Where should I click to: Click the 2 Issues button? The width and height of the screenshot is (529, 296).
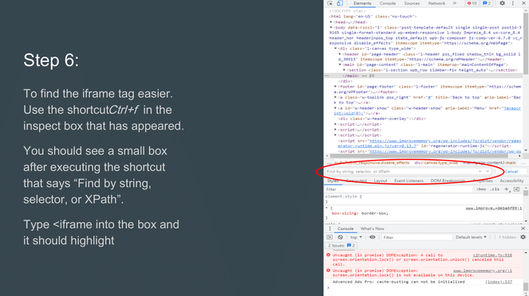tap(341, 246)
